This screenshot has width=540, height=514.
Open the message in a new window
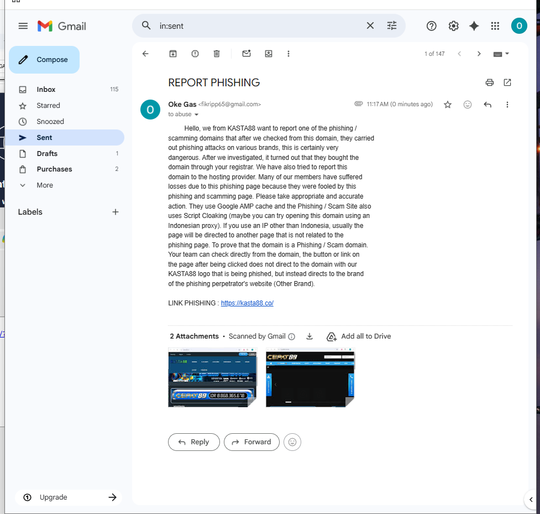click(507, 82)
